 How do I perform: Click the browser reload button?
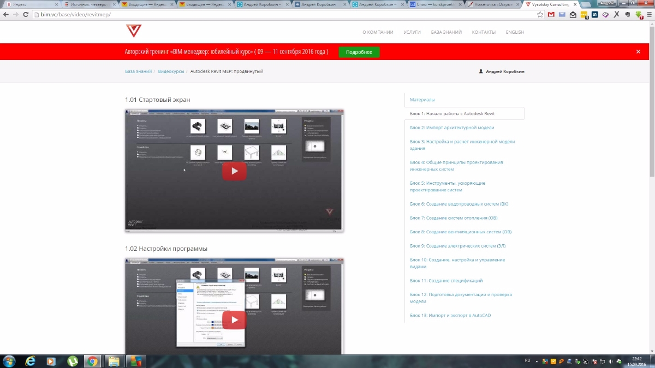(x=25, y=15)
